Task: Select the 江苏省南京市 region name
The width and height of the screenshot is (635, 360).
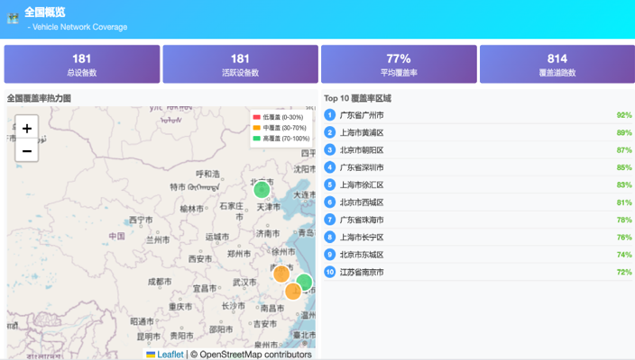Action: 362,272
